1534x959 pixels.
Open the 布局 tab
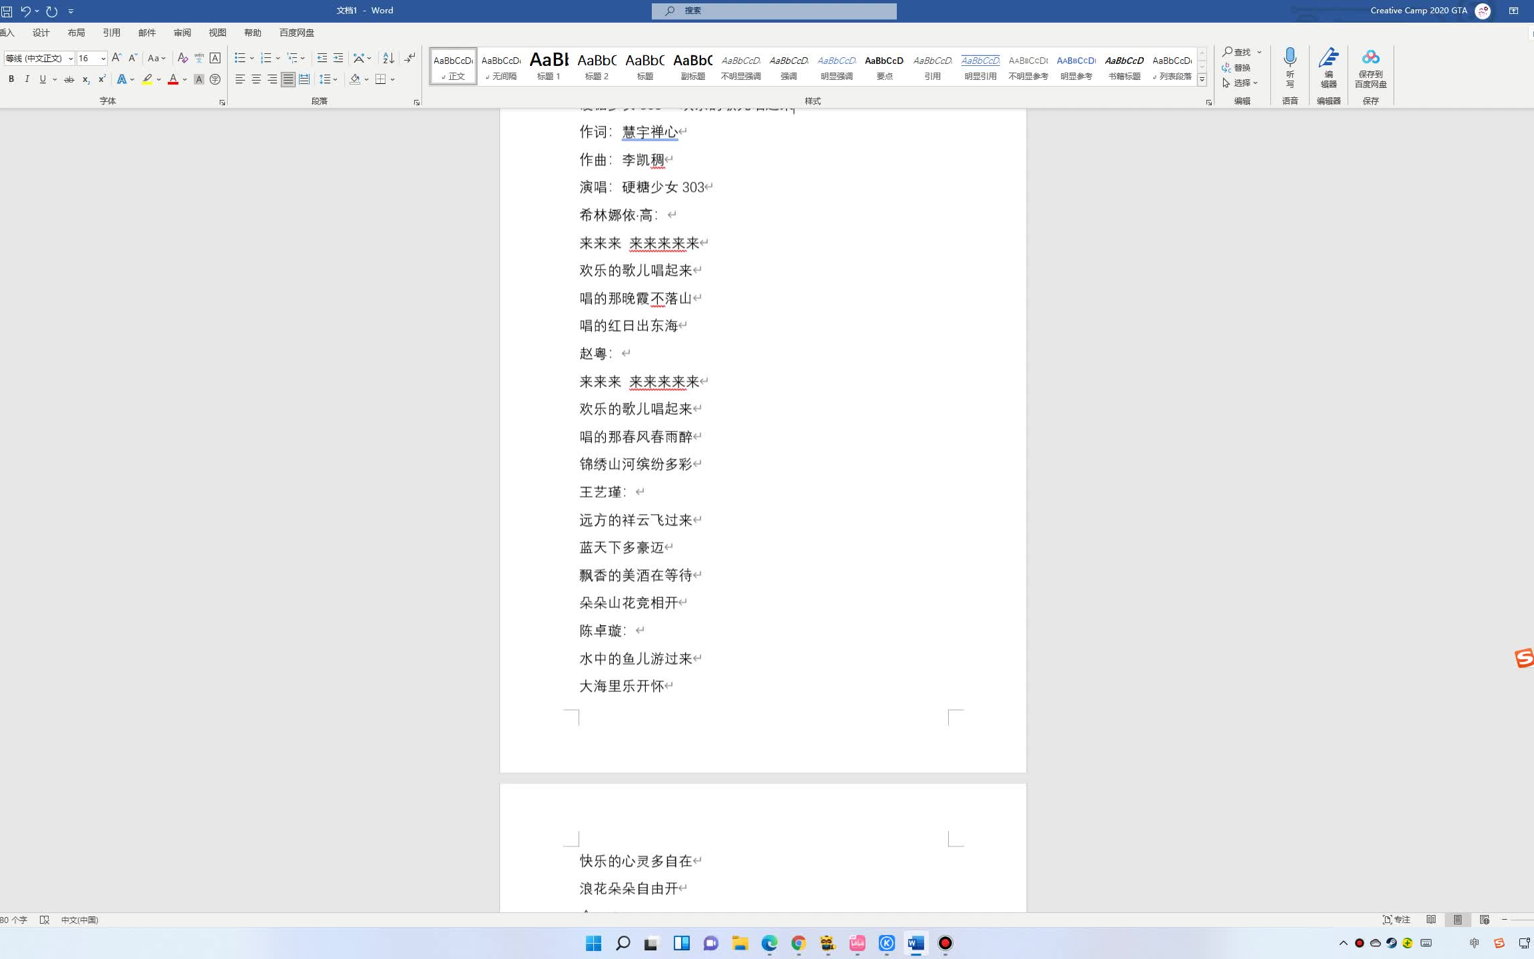[77, 33]
